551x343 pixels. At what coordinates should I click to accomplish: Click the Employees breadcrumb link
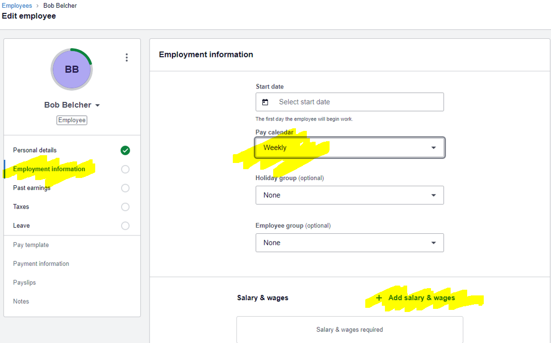click(x=17, y=6)
